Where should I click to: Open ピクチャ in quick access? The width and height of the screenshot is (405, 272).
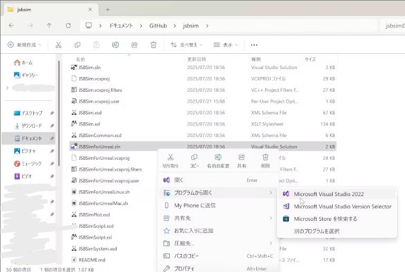(x=25, y=151)
